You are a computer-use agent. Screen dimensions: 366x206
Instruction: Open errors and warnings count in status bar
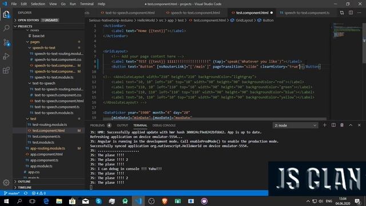pyautogui.click(x=39, y=193)
